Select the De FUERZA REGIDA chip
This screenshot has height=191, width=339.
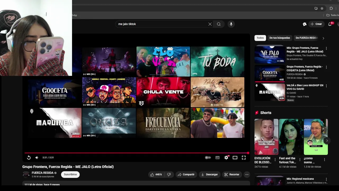tap(306, 38)
